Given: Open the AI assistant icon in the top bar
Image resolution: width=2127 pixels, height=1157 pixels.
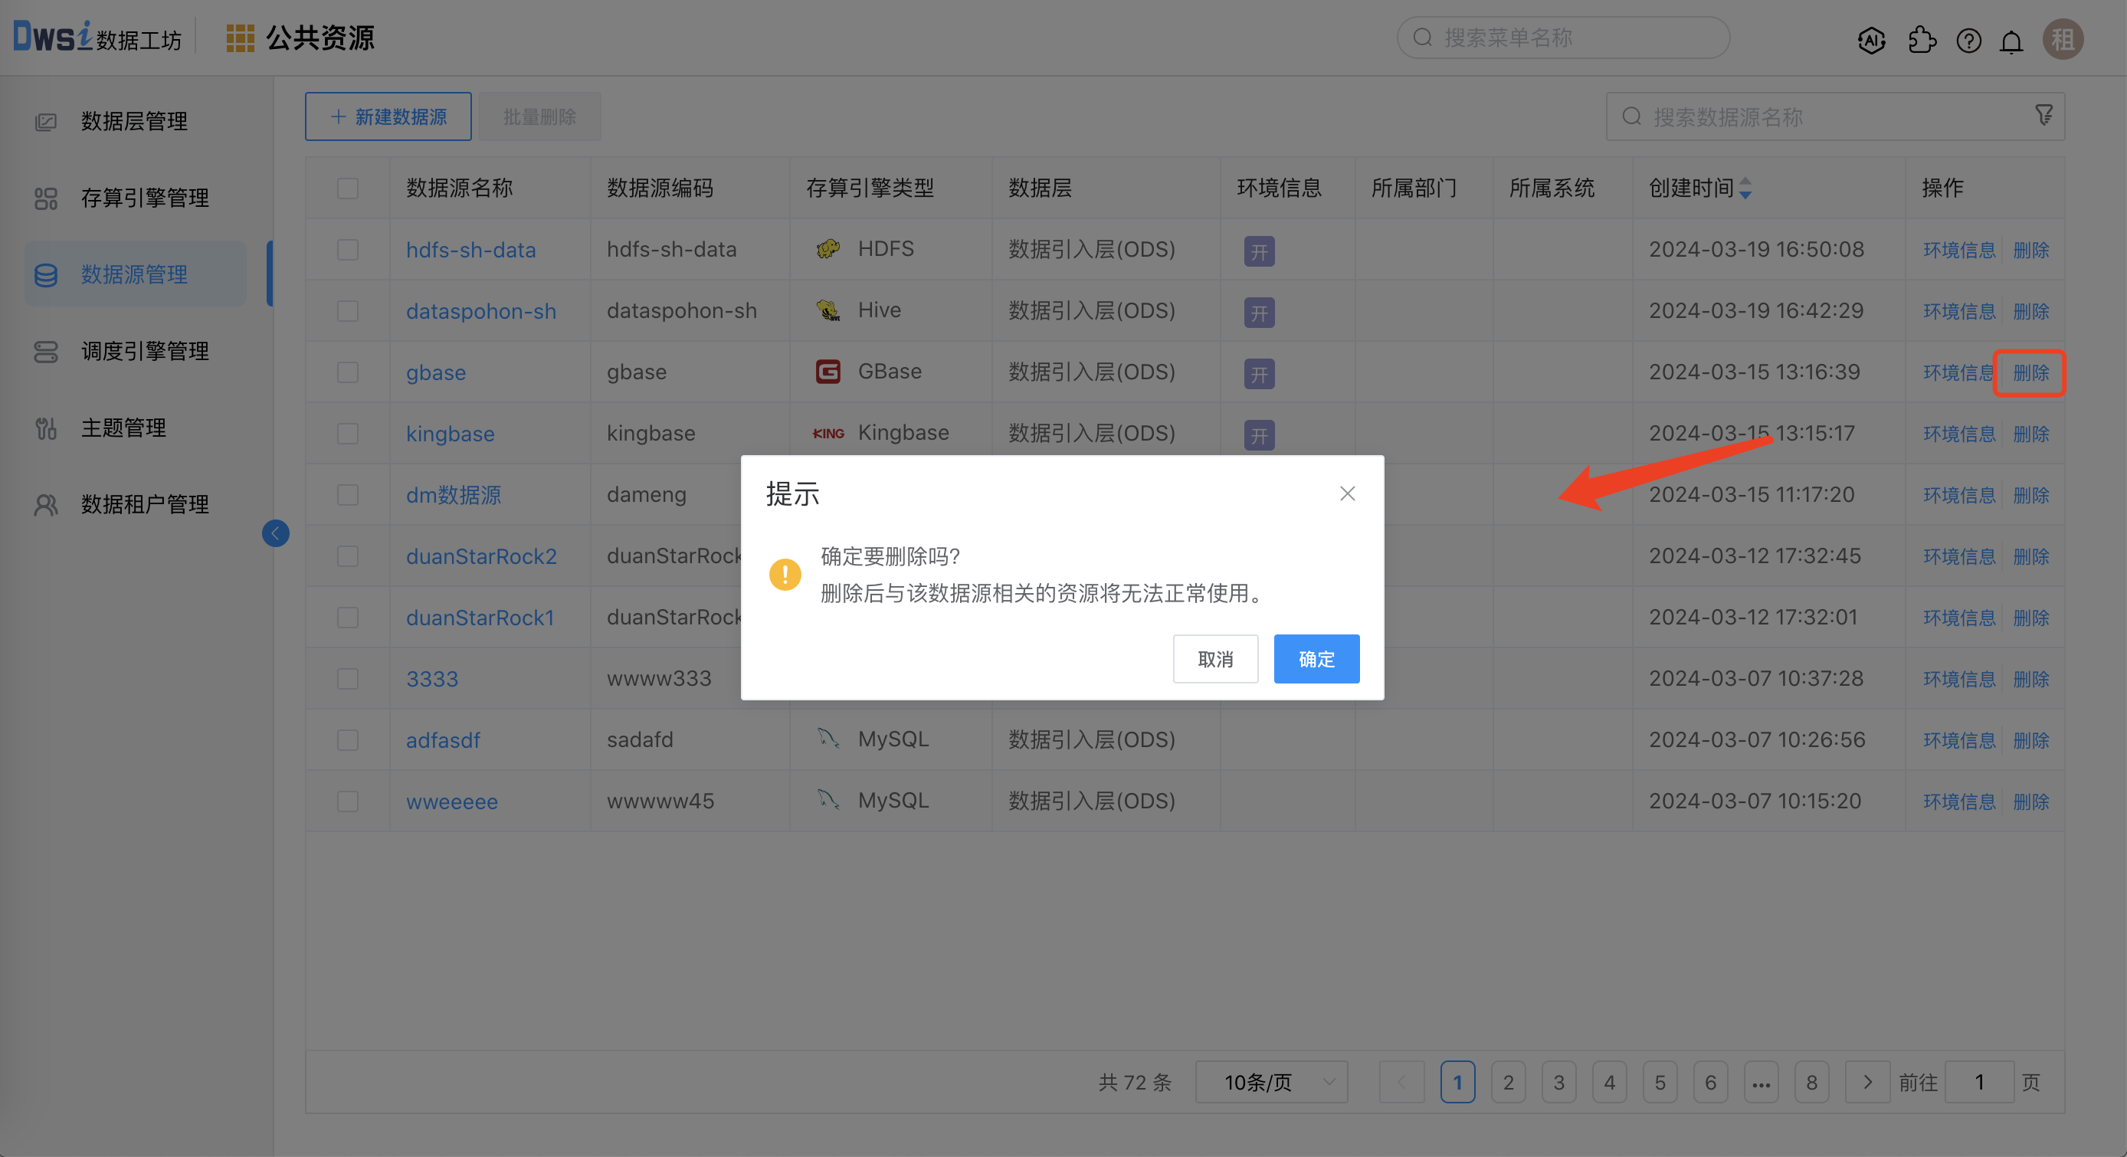Looking at the screenshot, I should (1872, 40).
